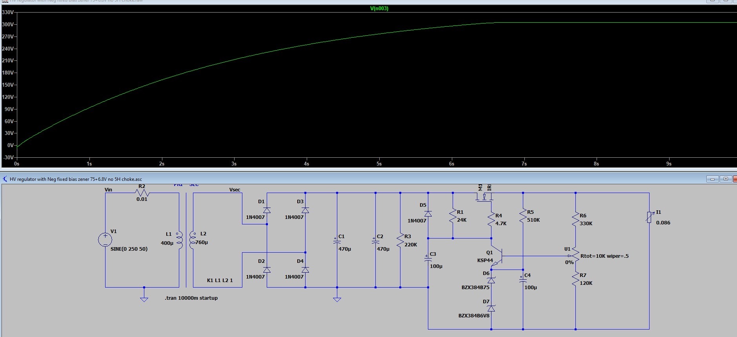Select diode D2 symbol
This screenshot has width=737, height=337.
coord(267,270)
